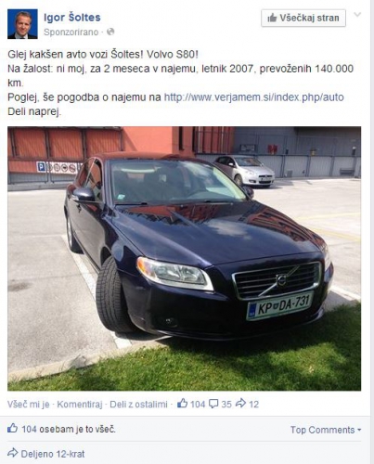This screenshot has width=374, height=464.
Task: Open the Deljeno 12-krat shares link
Action: pos(53,454)
